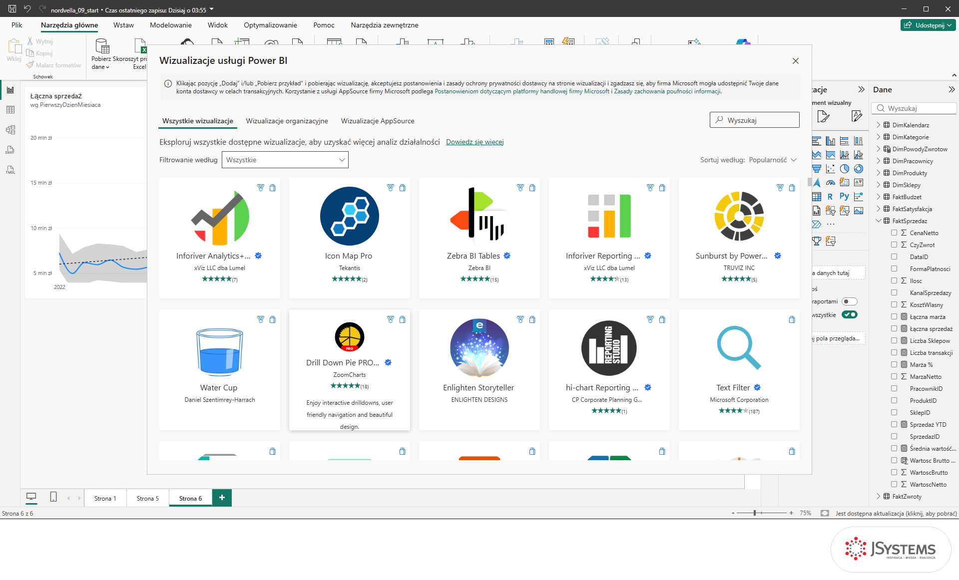Click the Wyszukaj field in visuals dialog

[x=755, y=120]
